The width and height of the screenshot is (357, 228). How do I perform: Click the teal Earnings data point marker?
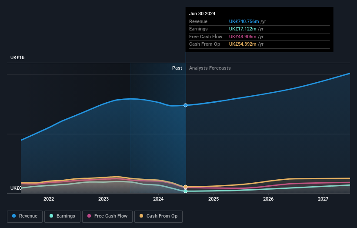(x=186, y=191)
